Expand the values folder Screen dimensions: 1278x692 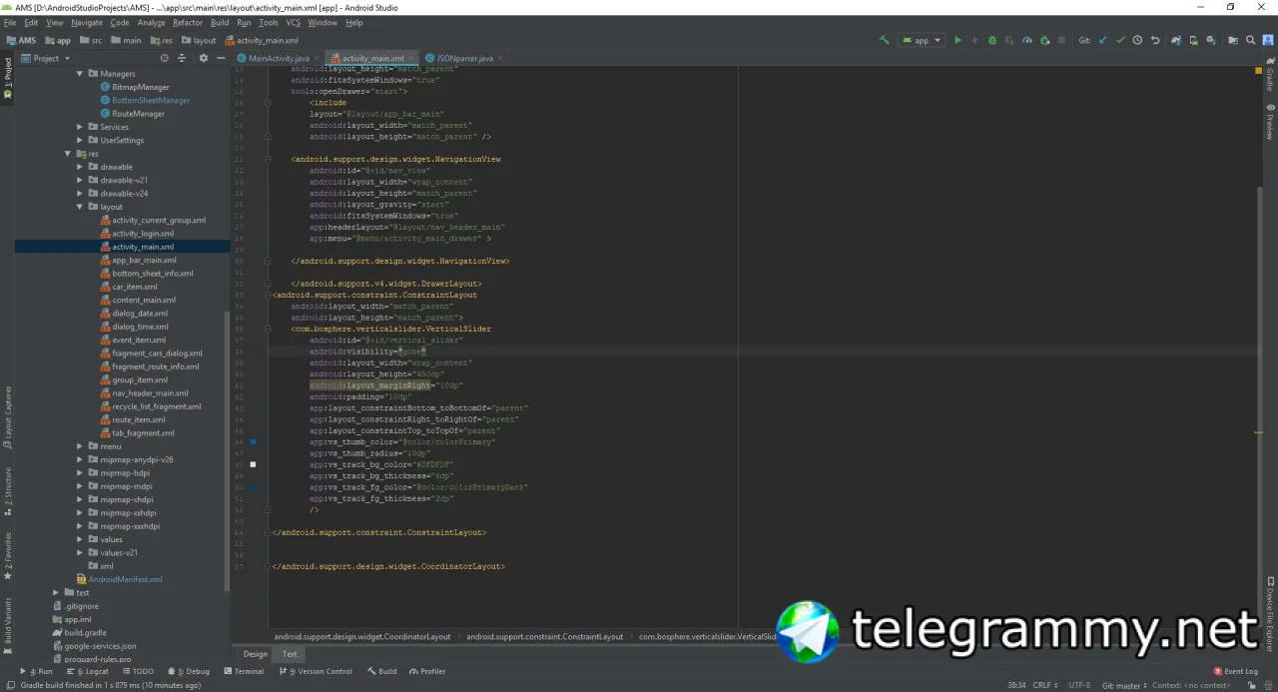click(81, 539)
